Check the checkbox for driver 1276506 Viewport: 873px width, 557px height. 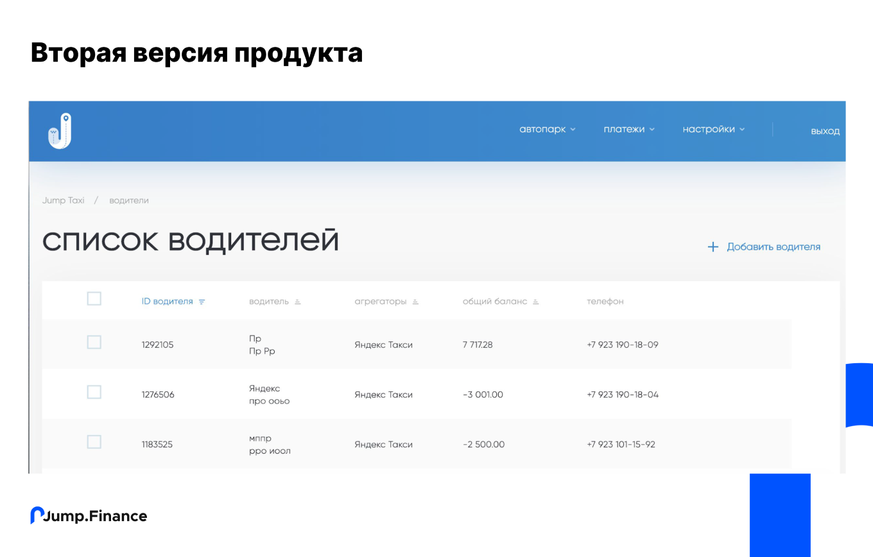point(94,391)
